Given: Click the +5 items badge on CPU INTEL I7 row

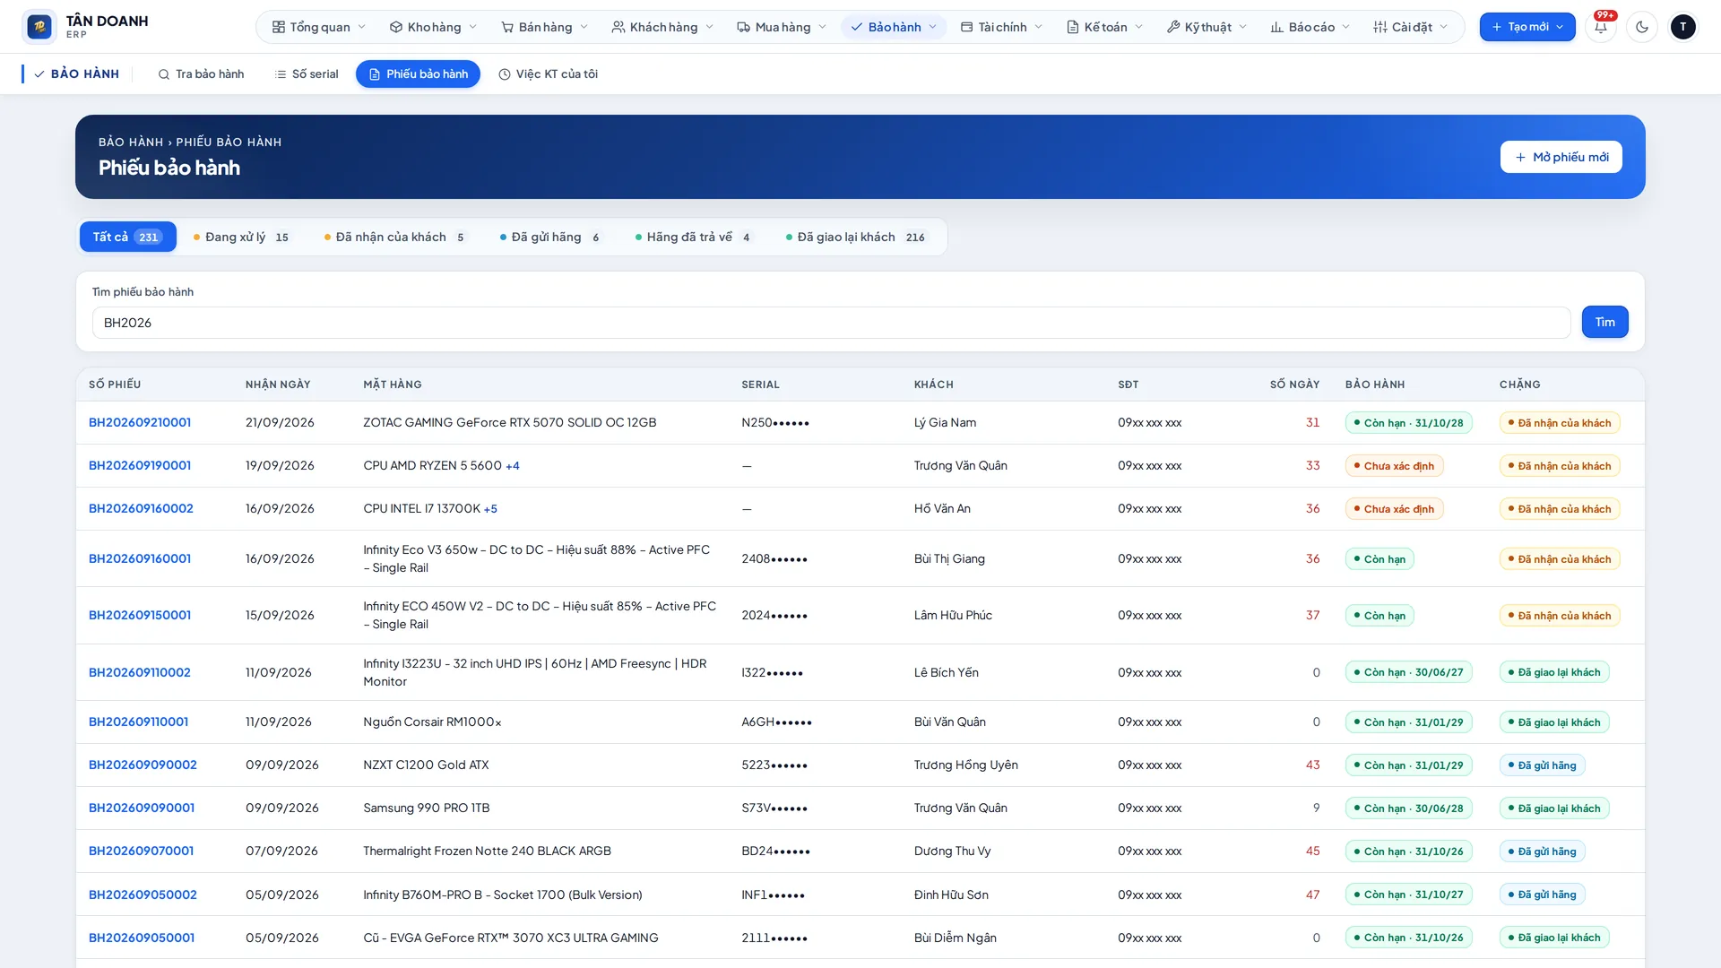Looking at the screenshot, I should 490,509.
